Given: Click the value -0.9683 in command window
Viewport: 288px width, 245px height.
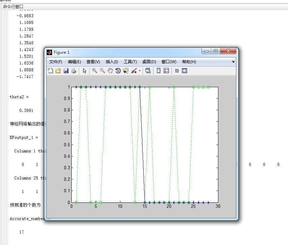Looking at the screenshot, I should coord(25,16).
